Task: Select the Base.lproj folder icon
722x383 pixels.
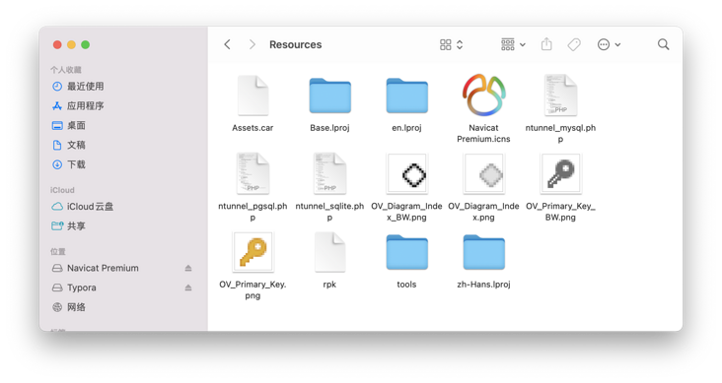Action: click(x=329, y=96)
